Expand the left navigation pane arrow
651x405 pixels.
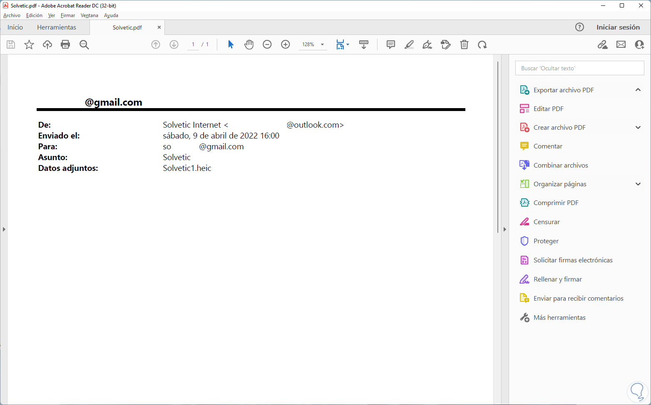pyautogui.click(x=4, y=229)
